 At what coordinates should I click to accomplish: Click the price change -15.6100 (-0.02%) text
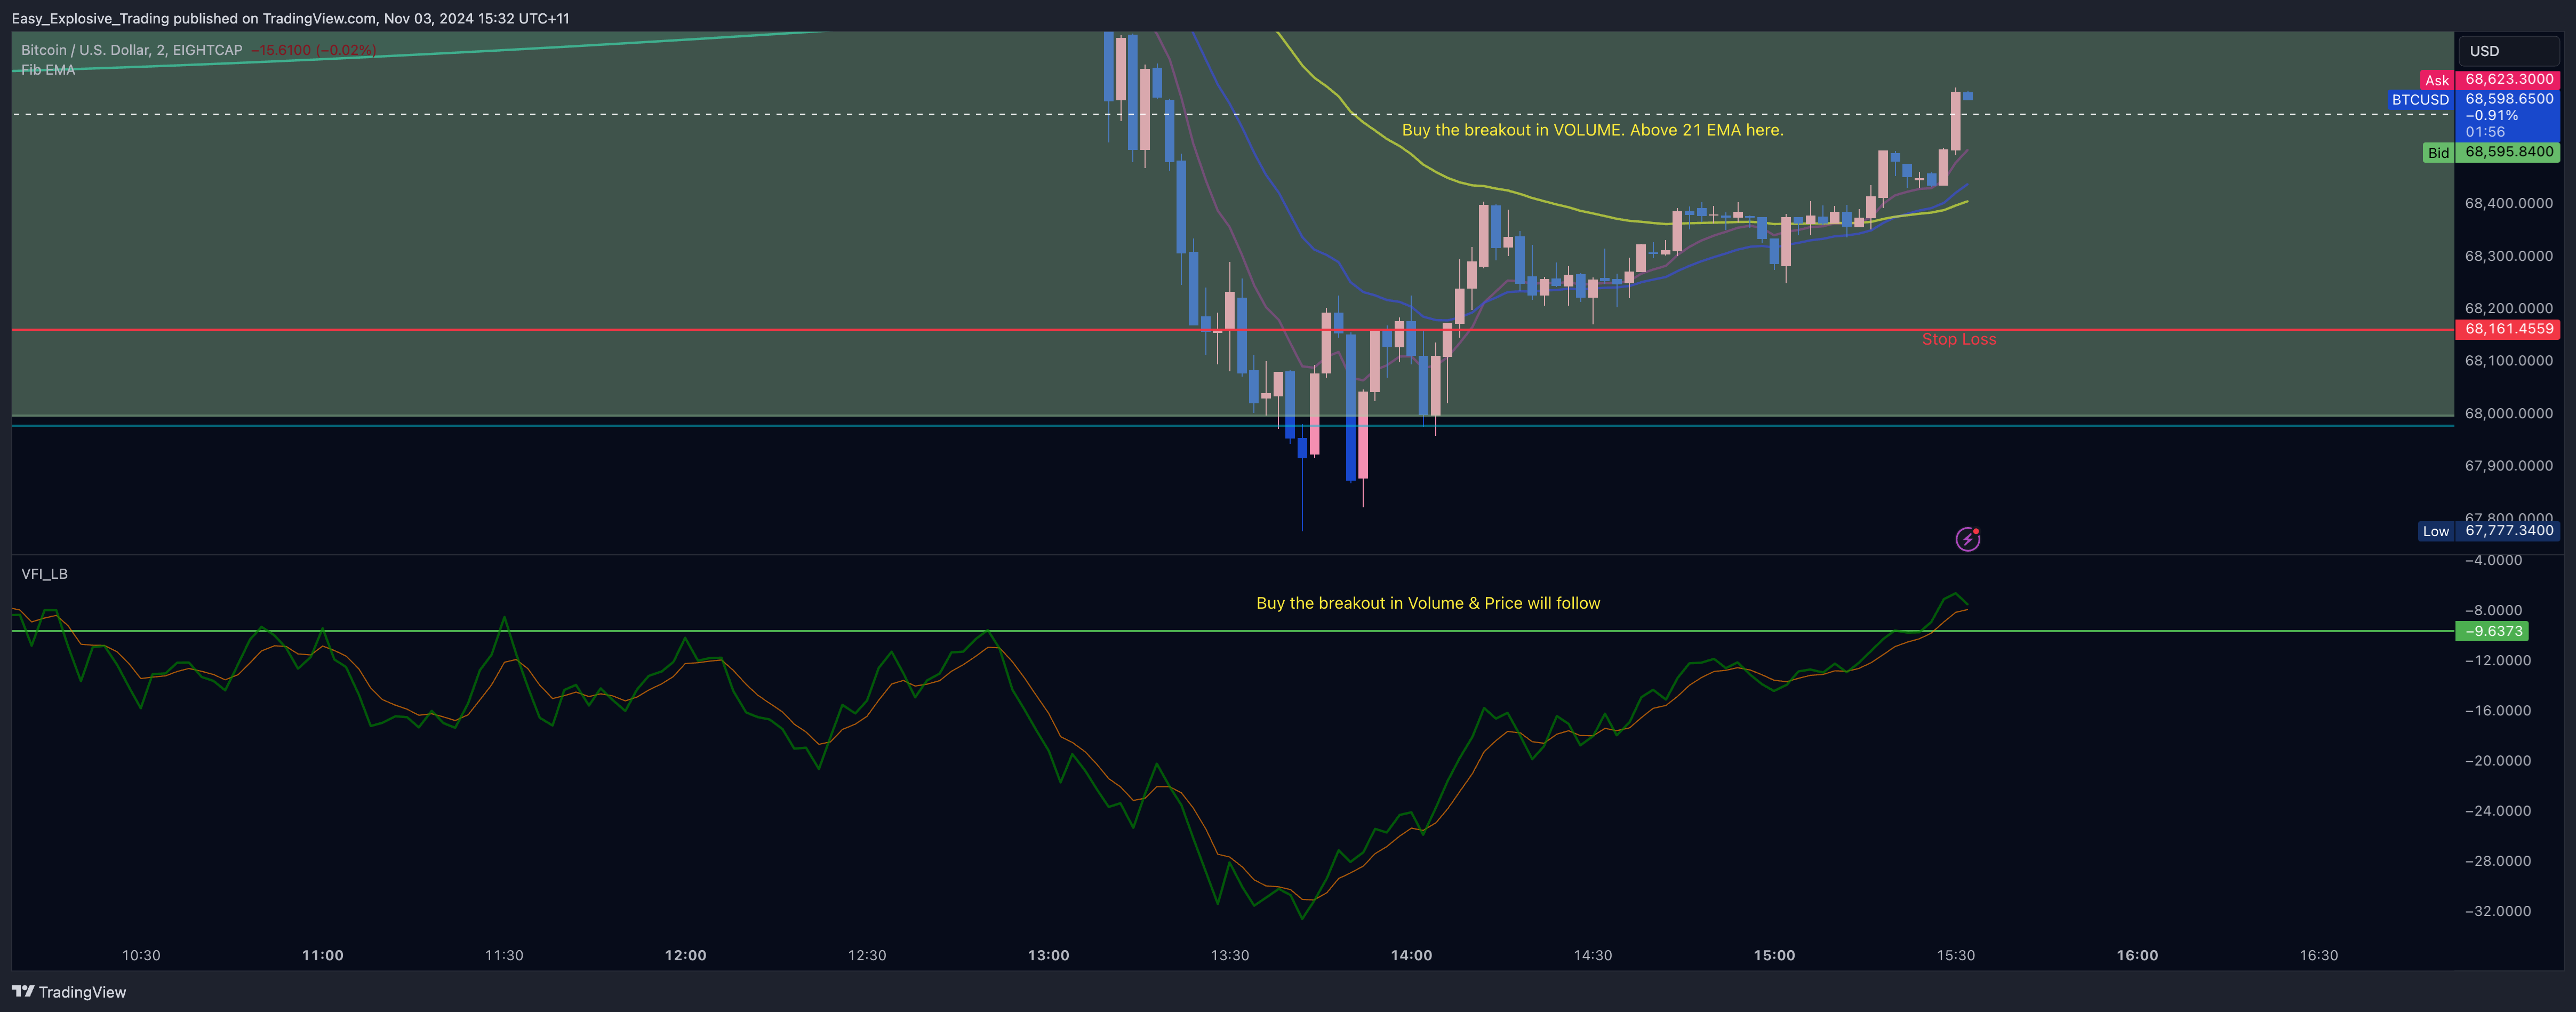[x=314, y=50]
